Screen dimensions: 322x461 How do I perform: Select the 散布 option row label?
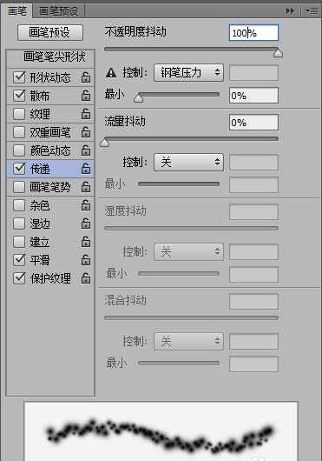[x=40, y=96]
